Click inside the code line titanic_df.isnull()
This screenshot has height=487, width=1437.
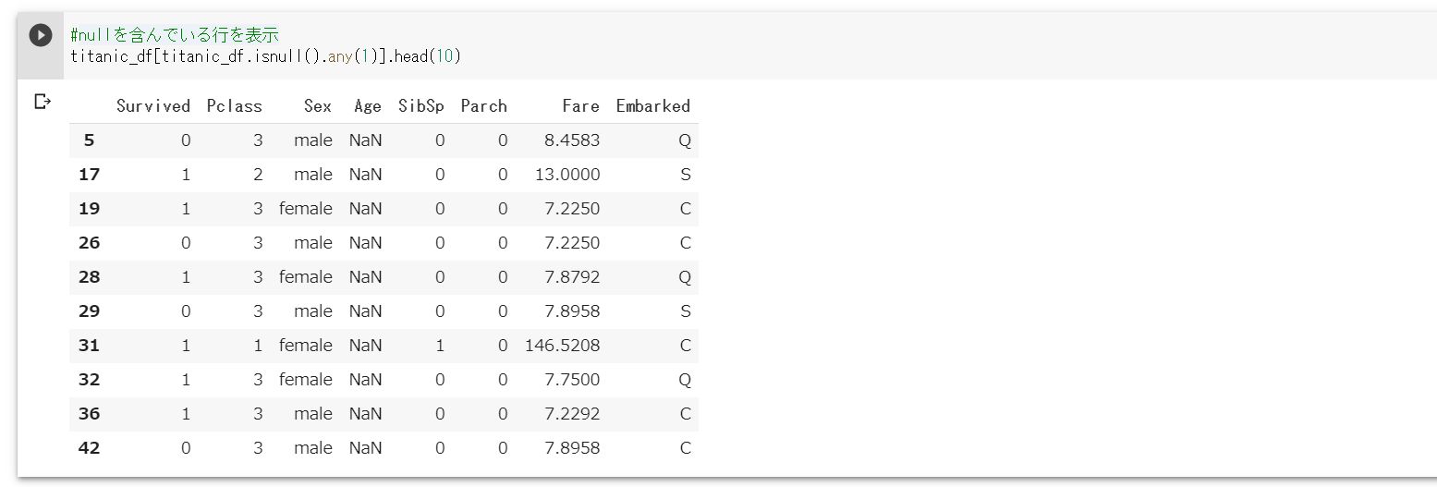[x=266, y=56]
